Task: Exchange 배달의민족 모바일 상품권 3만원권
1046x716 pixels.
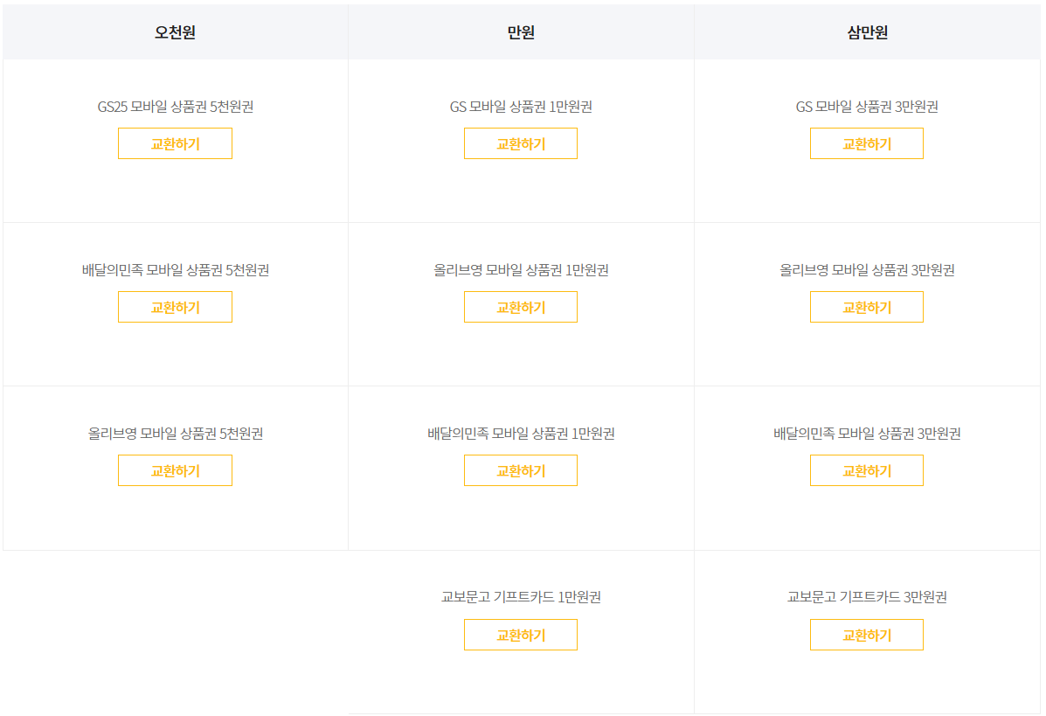Action: point(867,470)
